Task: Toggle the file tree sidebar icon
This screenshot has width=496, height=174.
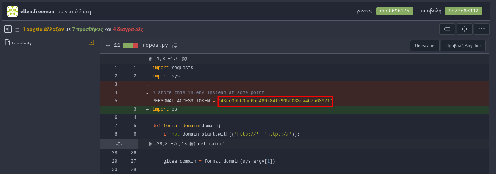Action: [8, 29]
